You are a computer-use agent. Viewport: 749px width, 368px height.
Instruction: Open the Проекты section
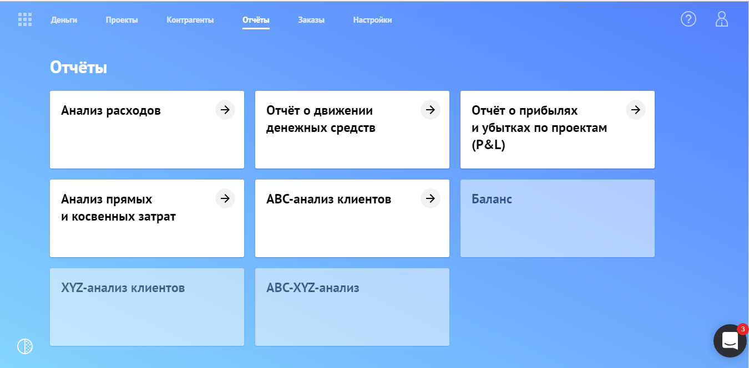coord(122,19)
